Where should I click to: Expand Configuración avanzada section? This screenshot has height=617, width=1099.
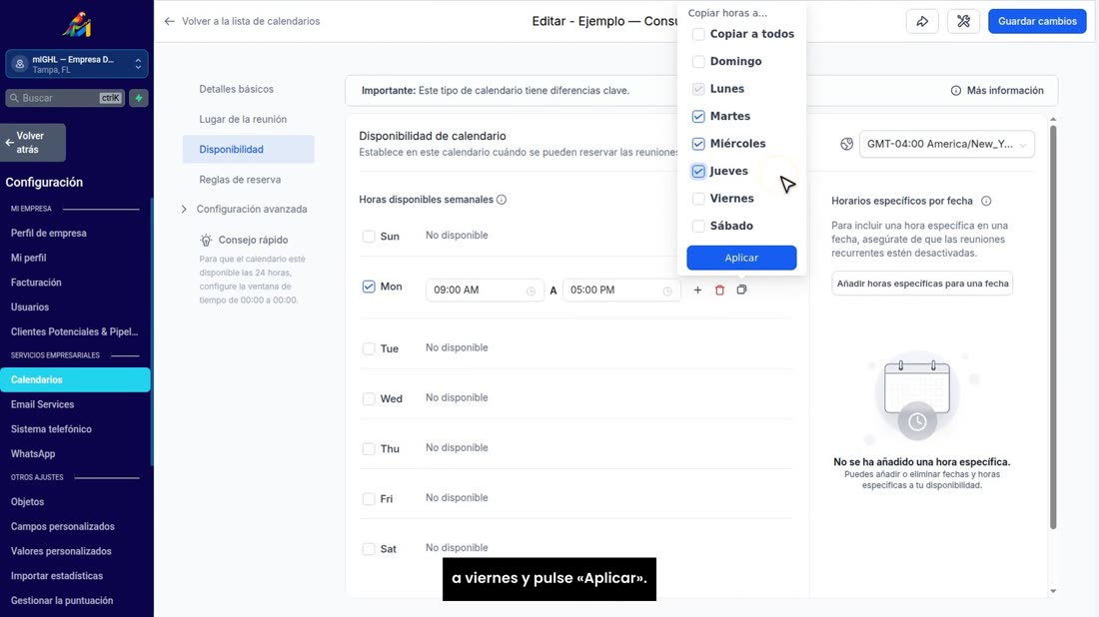click(245, 209)
